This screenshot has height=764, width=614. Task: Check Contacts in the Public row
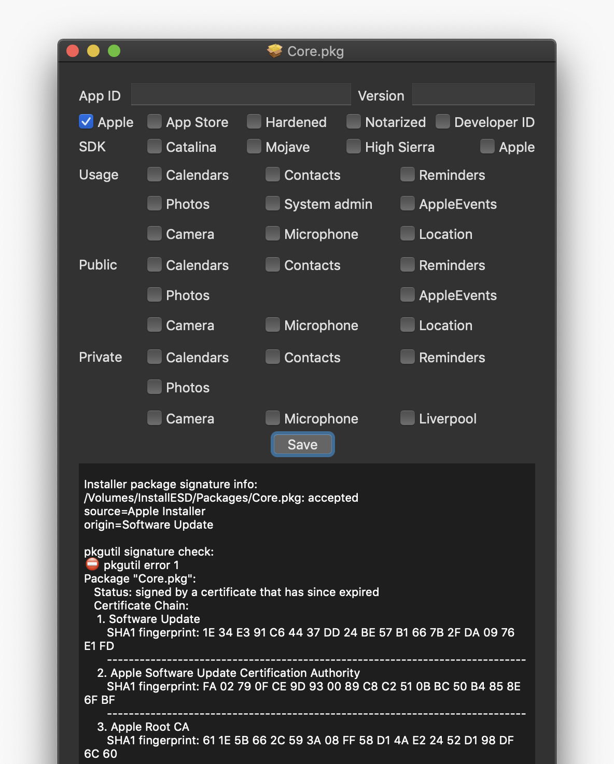273,265
